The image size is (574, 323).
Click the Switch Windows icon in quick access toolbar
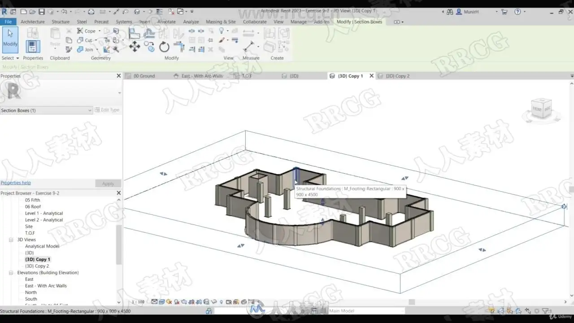pyautogui.click(x=180, y=11)
